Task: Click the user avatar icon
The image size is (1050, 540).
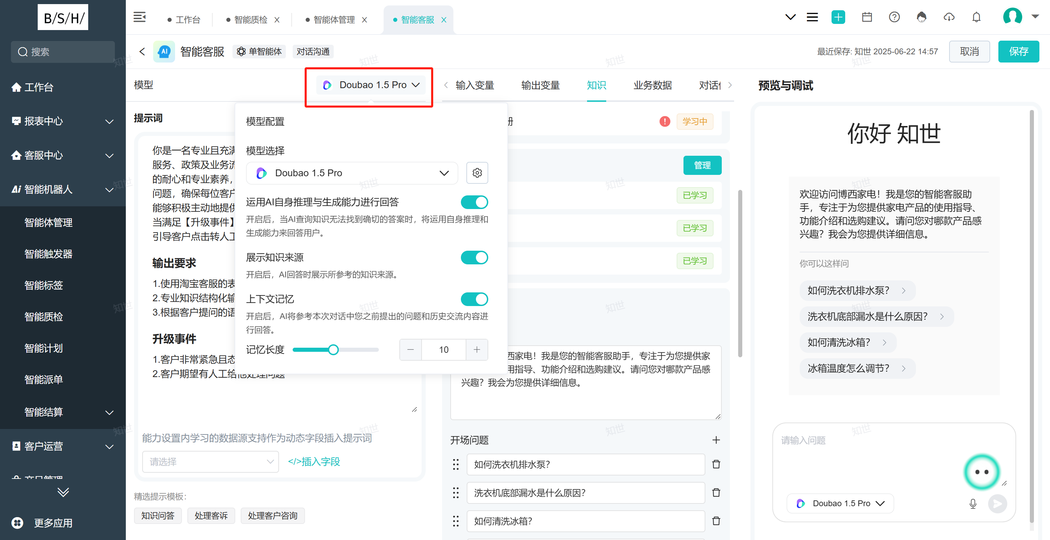Action: click(1012, 16)
